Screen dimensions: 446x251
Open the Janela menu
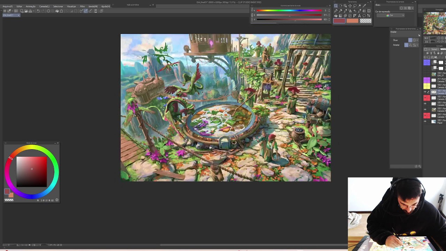(x=93, y=6)
